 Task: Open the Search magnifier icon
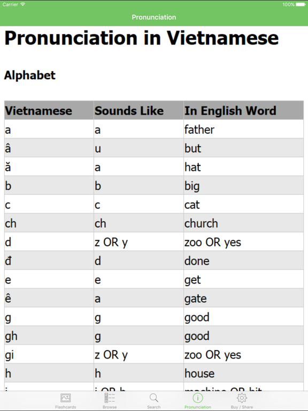154,398
